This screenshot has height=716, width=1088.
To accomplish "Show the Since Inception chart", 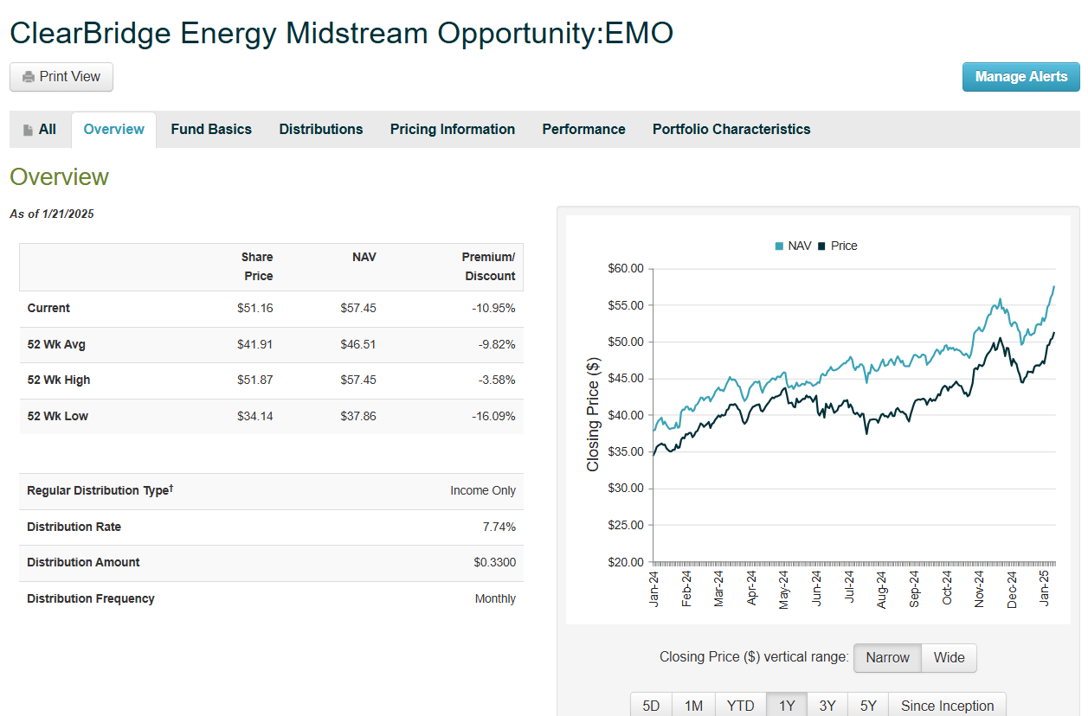I will (x=947, y=705).
